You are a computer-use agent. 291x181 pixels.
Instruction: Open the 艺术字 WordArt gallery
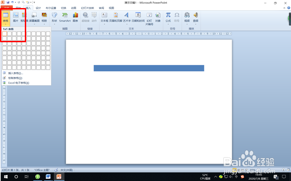point(127,18)
